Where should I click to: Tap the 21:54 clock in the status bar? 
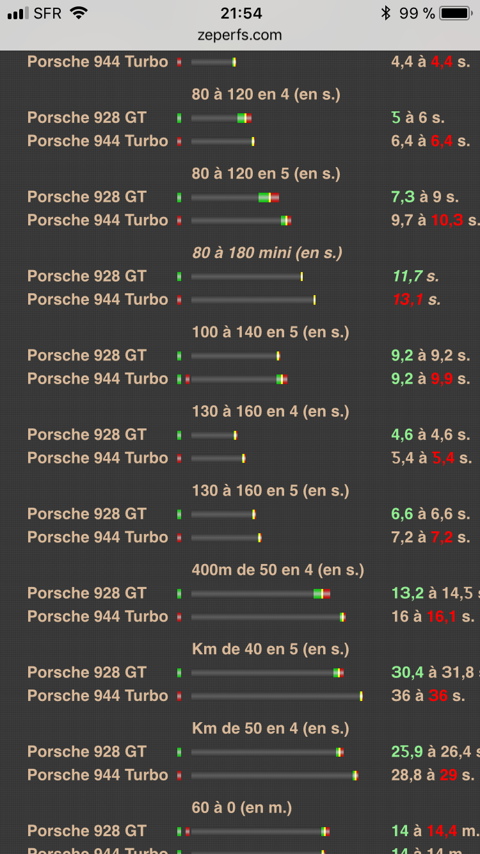pos(240,13)
